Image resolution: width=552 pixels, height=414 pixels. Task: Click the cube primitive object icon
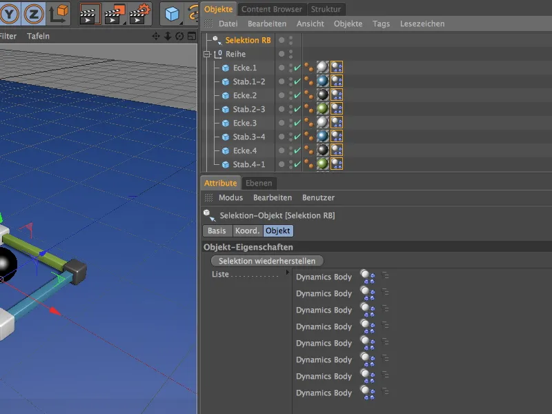click(172, 14)
